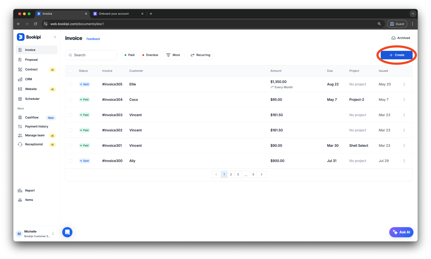Viewport: 431px width, 259px height.
Task: Open the Feedback link
Action: (x=93, y=39)
